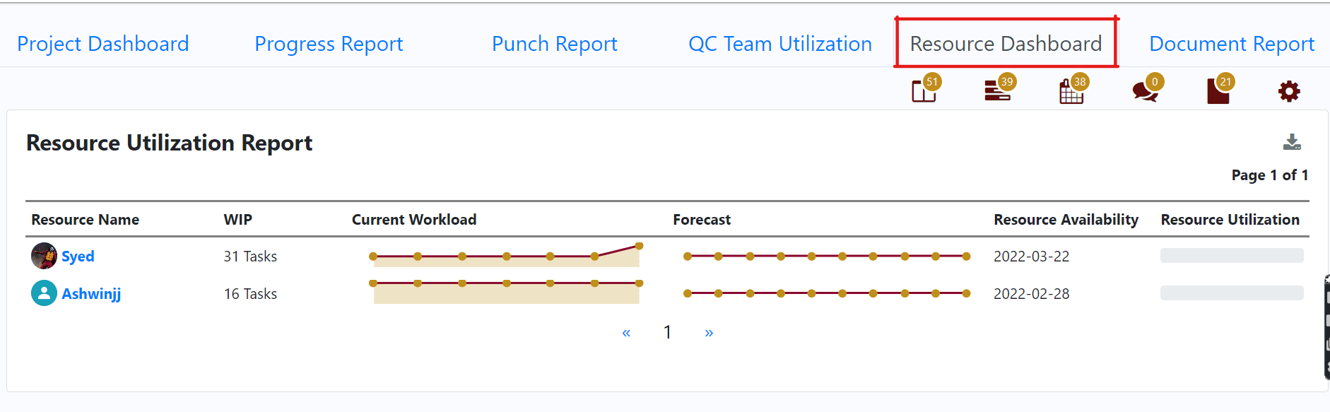Image resolution: width=1330 pixels, height=412 pixels.
Task: Click the previous page double-arrow
Action: pos(626,331)
